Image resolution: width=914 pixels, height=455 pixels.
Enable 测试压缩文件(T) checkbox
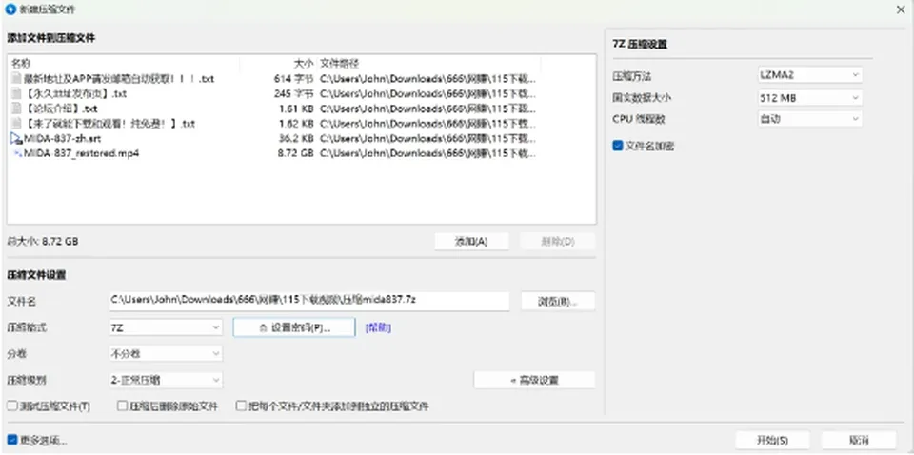point(12,406)
